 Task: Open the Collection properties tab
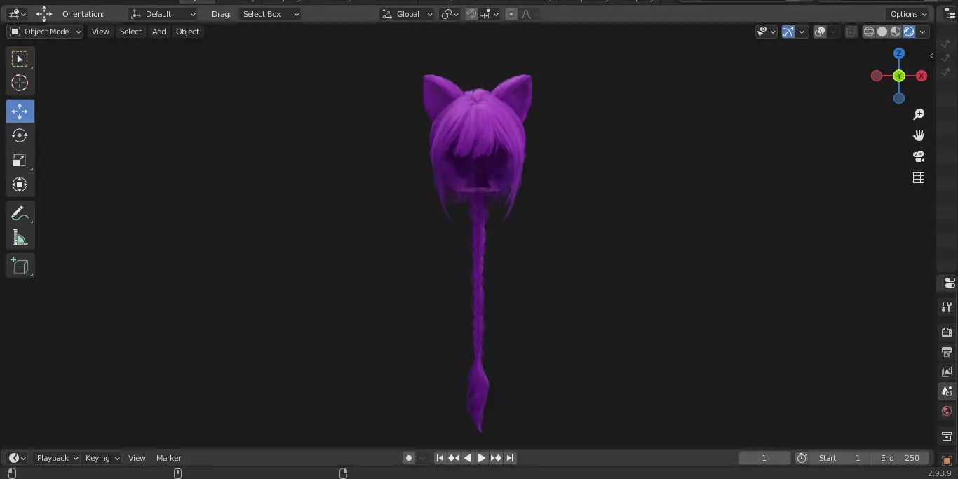[947, 437]
